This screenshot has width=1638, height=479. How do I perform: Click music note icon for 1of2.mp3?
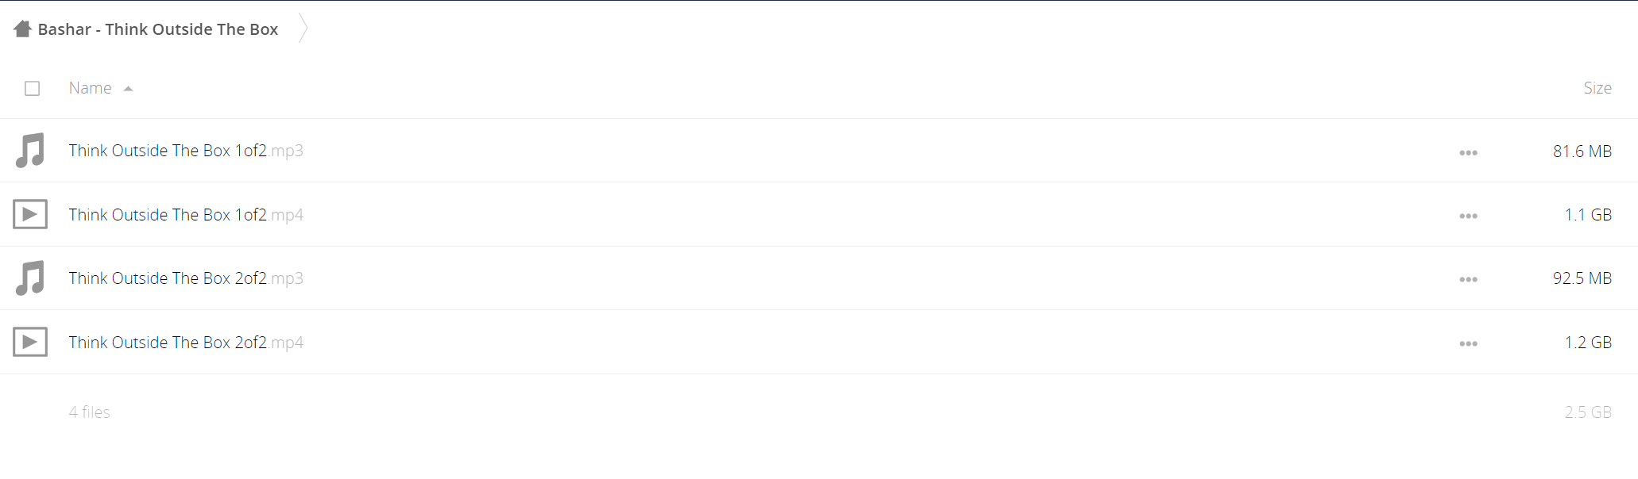(30, 151)
